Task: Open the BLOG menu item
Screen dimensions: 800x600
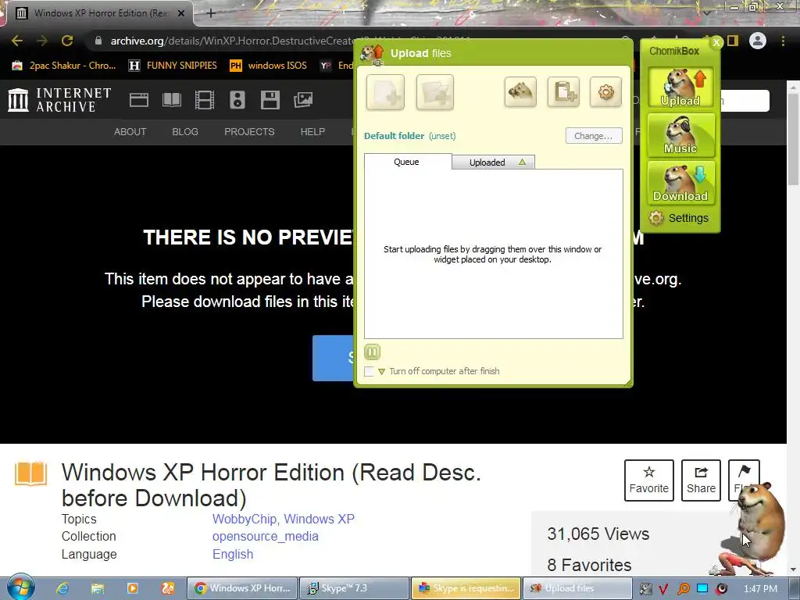Action: coord(185,131)
